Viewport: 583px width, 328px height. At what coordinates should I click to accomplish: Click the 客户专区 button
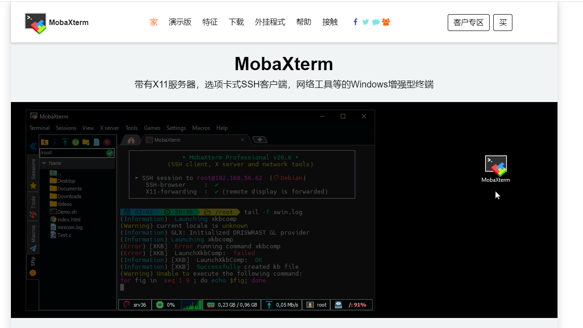(x=468, y=22)
